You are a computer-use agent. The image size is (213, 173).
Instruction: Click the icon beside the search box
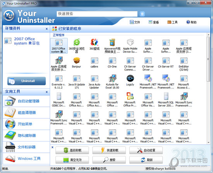pos(142,14)
